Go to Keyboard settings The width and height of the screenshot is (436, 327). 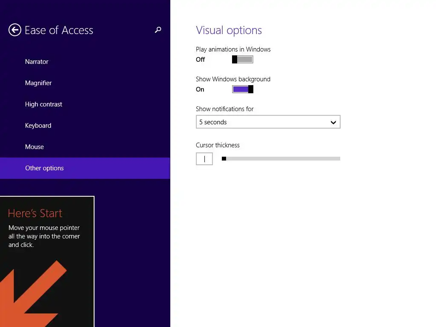tap(38, 126)
